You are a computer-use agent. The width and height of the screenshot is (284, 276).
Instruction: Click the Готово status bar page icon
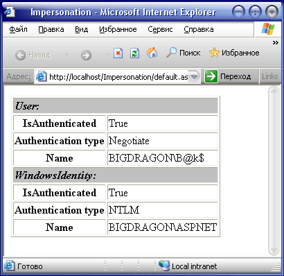point(9,266)
